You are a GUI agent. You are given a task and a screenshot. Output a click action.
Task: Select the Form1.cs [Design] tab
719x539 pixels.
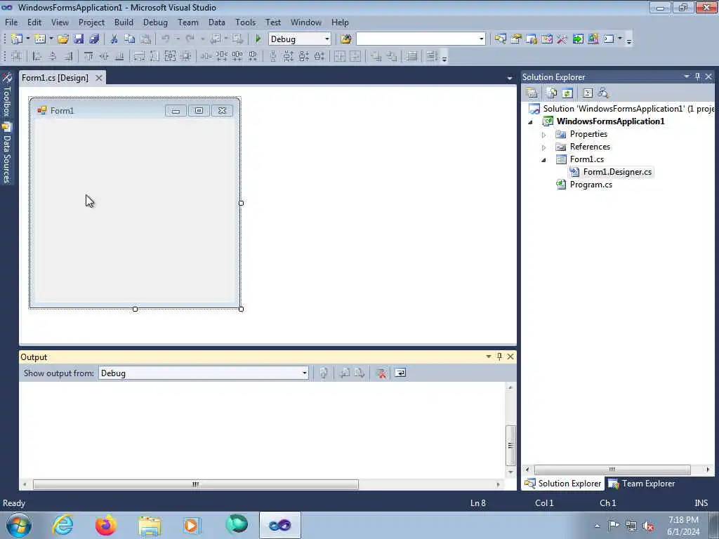pyautogui.click(x=55, y=78)
